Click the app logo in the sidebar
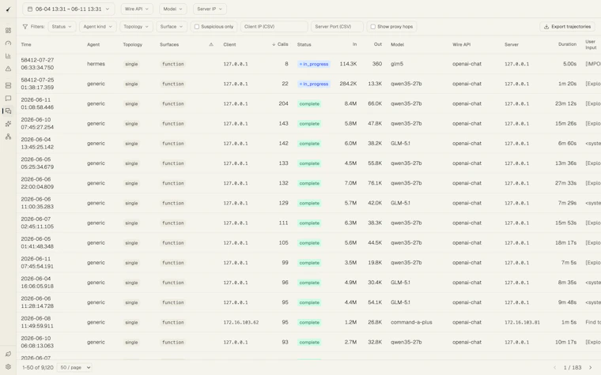The height and width of the screenshot is (375, 601). click(x=8, y=9)
